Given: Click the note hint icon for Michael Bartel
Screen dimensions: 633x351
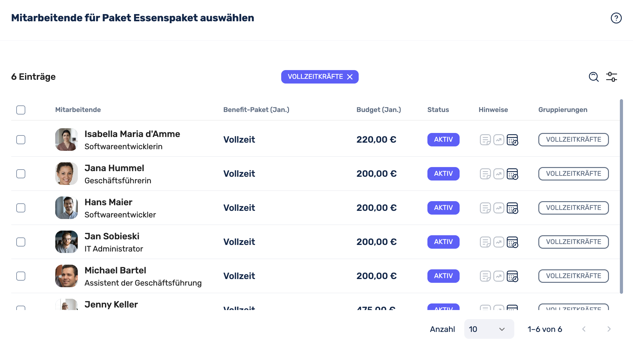Looking at the screenshot, I should coord(485,276).
